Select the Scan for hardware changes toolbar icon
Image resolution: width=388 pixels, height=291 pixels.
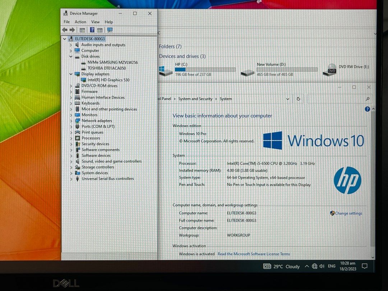point(110,30)
